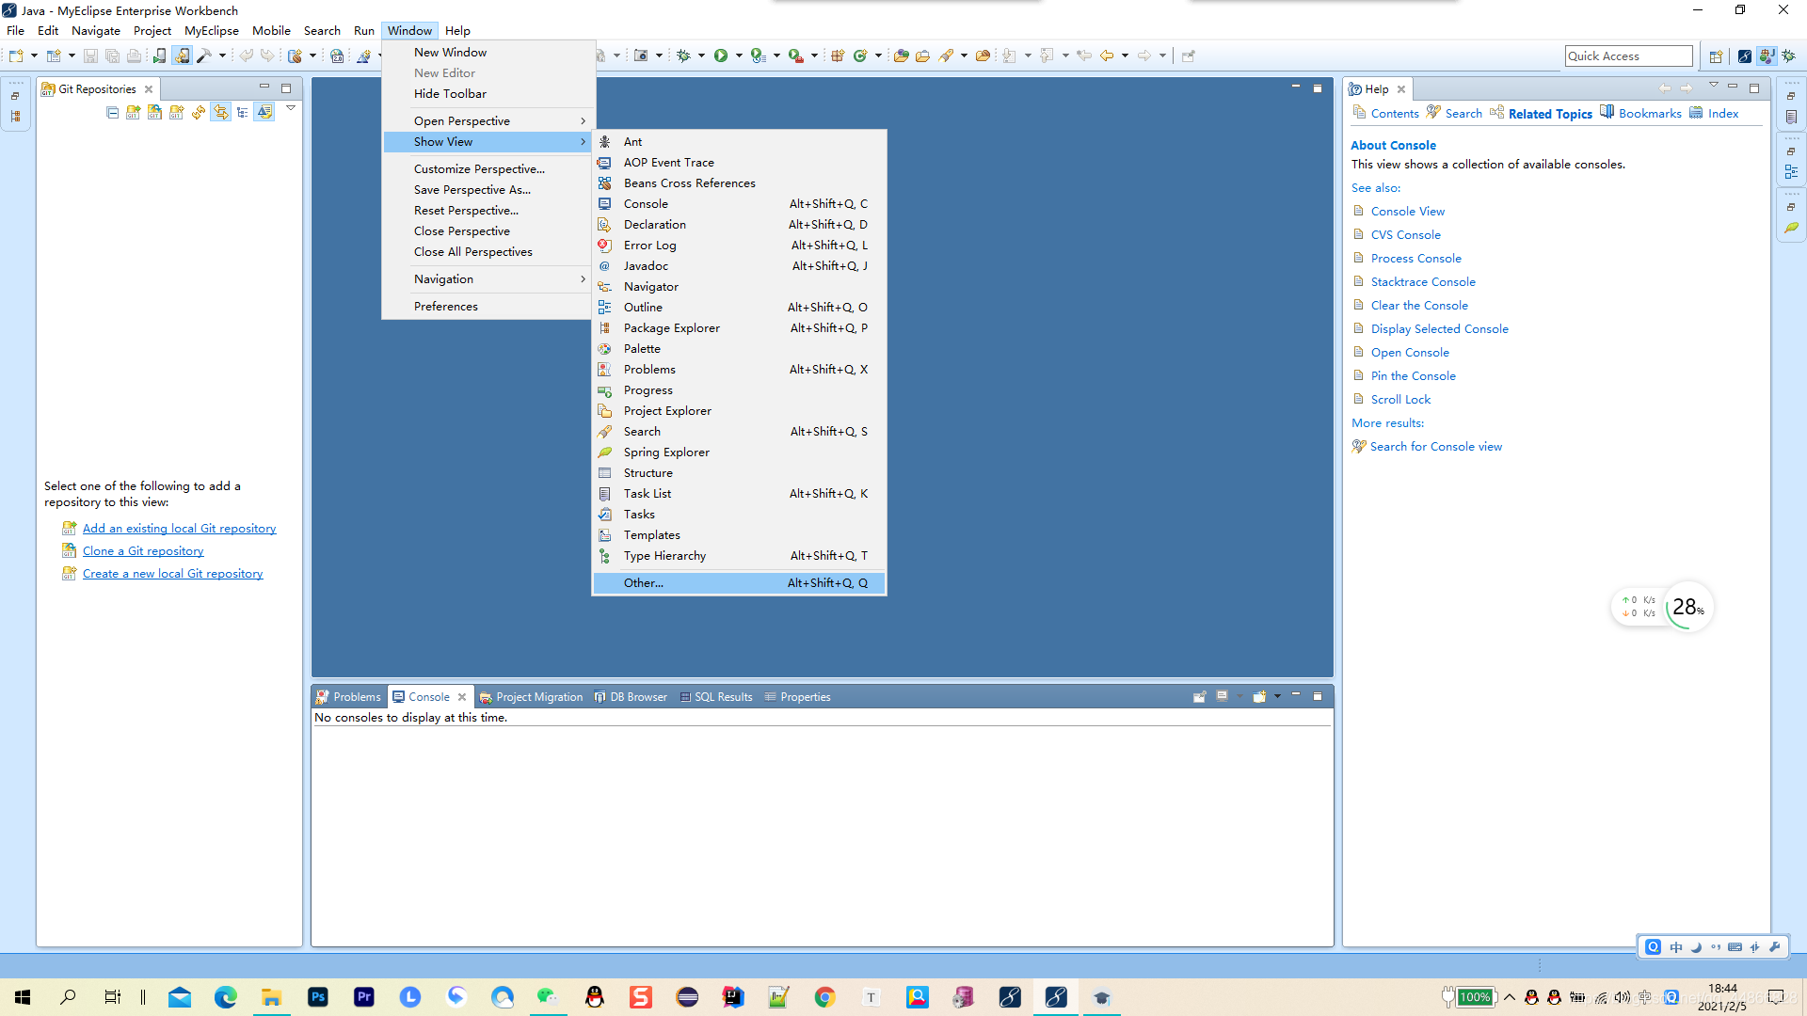Image resolution: width=1807 pixels, height=1016 pixels.
Task: Open the Stacktrace Console help link
Action: pos(1423,281)
